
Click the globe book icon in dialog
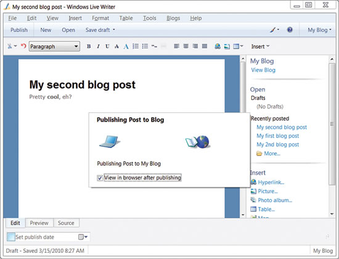(x=197, y=142)
